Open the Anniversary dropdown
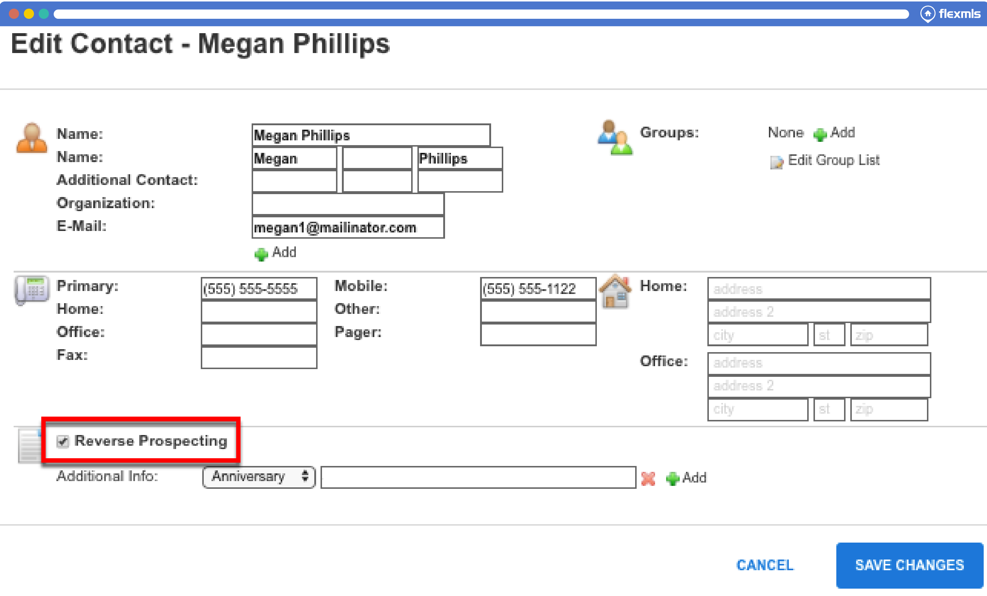The height and width of the screenshot is (596, 987). 259,477
